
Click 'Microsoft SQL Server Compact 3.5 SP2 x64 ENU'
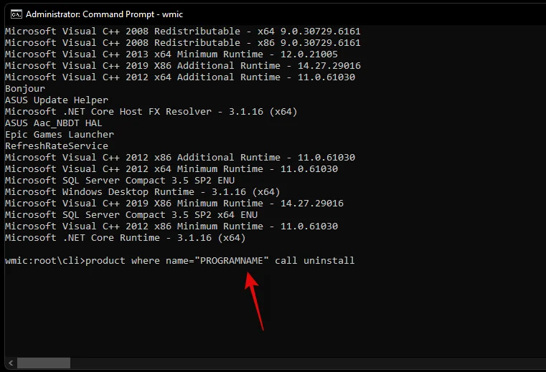pos(131,215)
